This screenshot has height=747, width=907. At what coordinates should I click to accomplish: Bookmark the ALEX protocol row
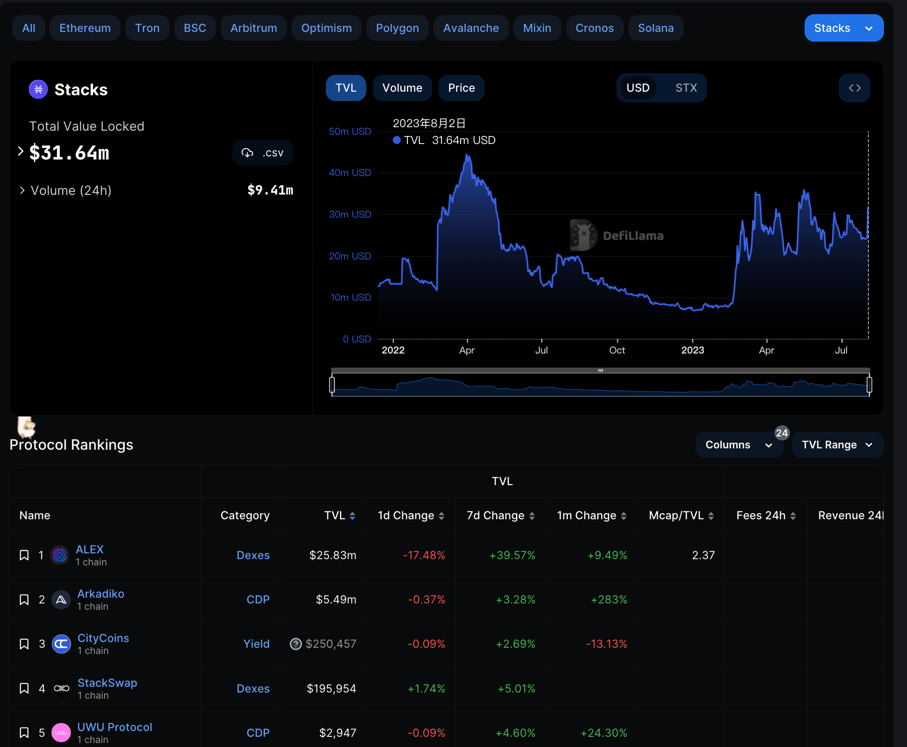click(x=24, y=555)
